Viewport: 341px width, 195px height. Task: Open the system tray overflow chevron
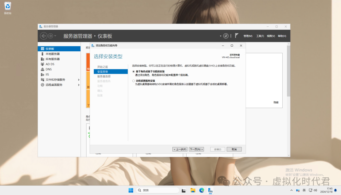(x=291, y=190)
